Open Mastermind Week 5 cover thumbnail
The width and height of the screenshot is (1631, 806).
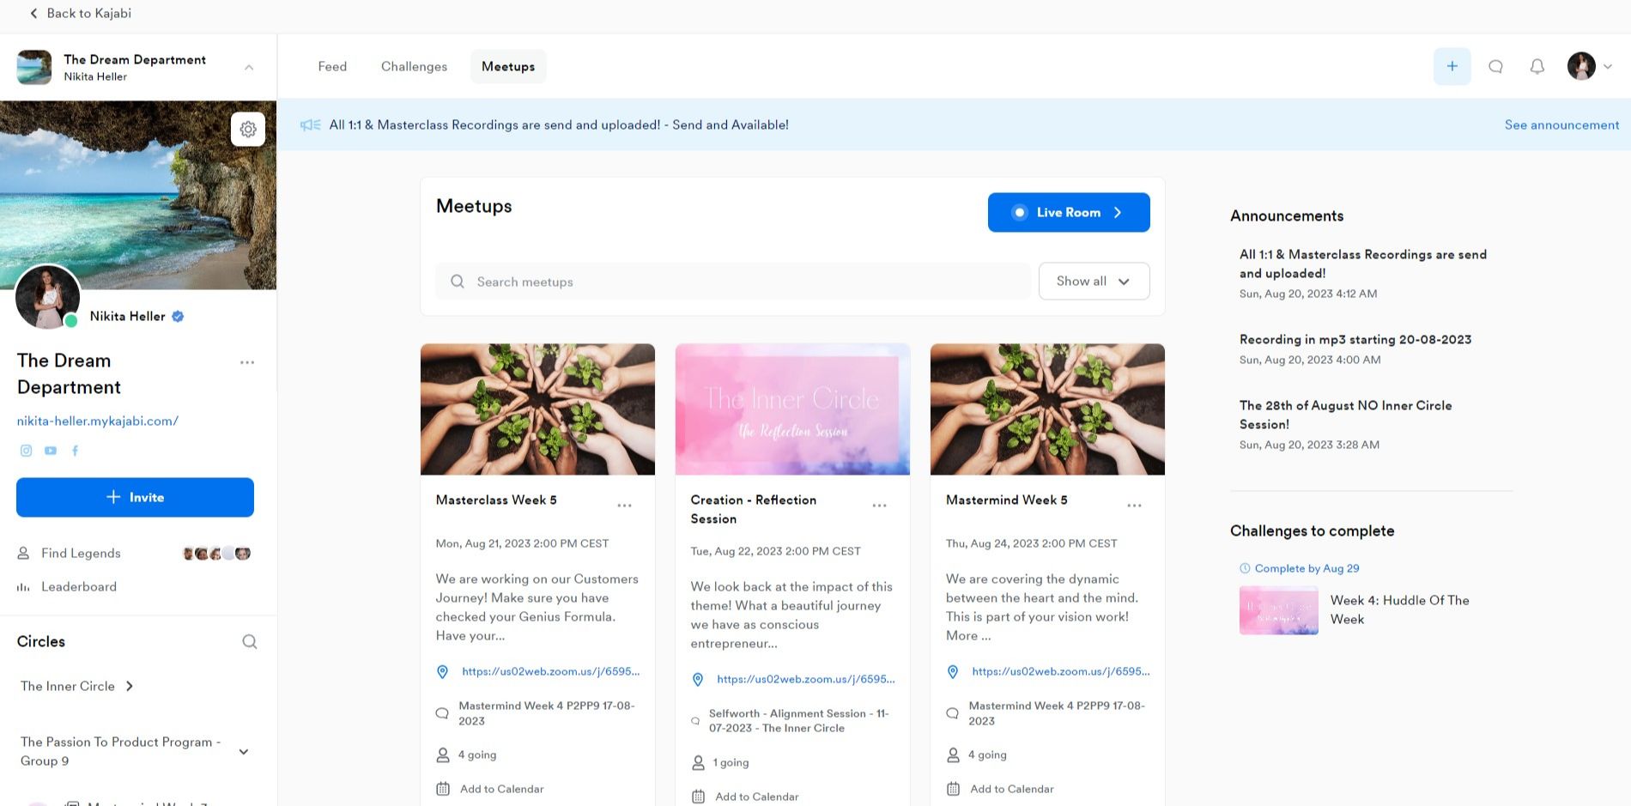tap(1047, 409)
